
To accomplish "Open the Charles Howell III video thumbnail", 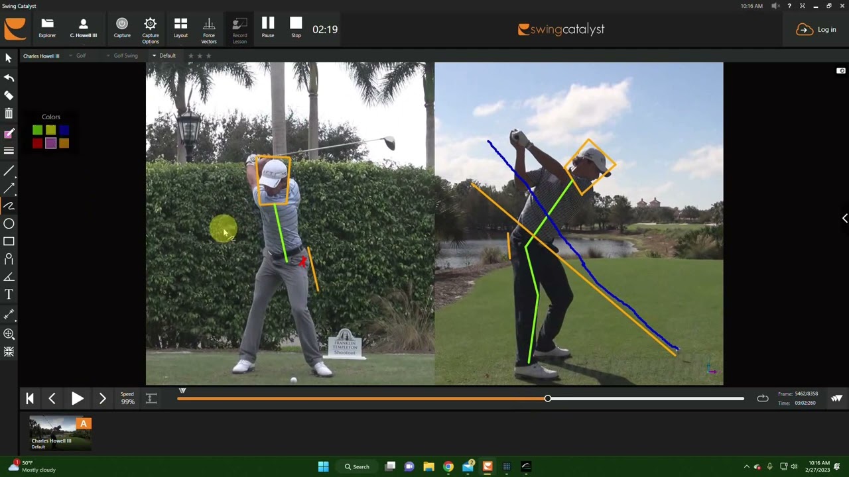I will 60,433.
